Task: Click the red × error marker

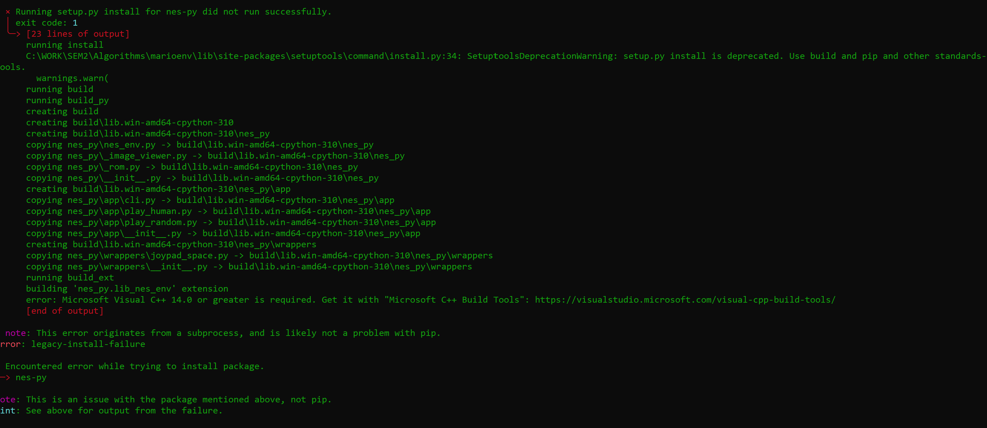Action: pos(8,12)
